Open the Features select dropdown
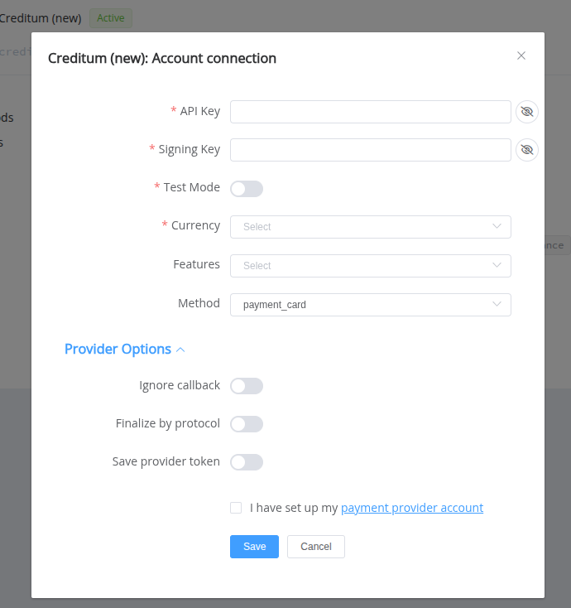Viewport: 571px width, 608px height. pos(370,266)
